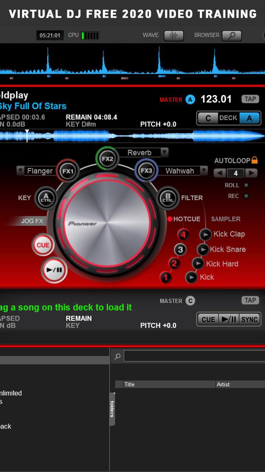The image size is (265, 472).
Task: Toggle the ROLL indicator
Action: (246, 185)
